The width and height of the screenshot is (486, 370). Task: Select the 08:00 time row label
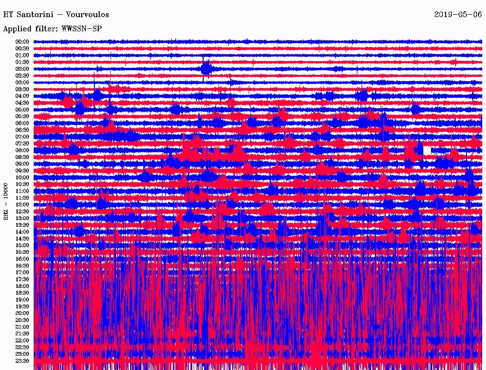(22, 150)
